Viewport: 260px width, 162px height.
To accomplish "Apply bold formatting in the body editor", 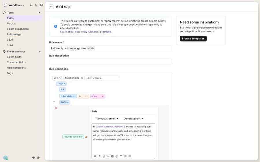I will (95, 156).
